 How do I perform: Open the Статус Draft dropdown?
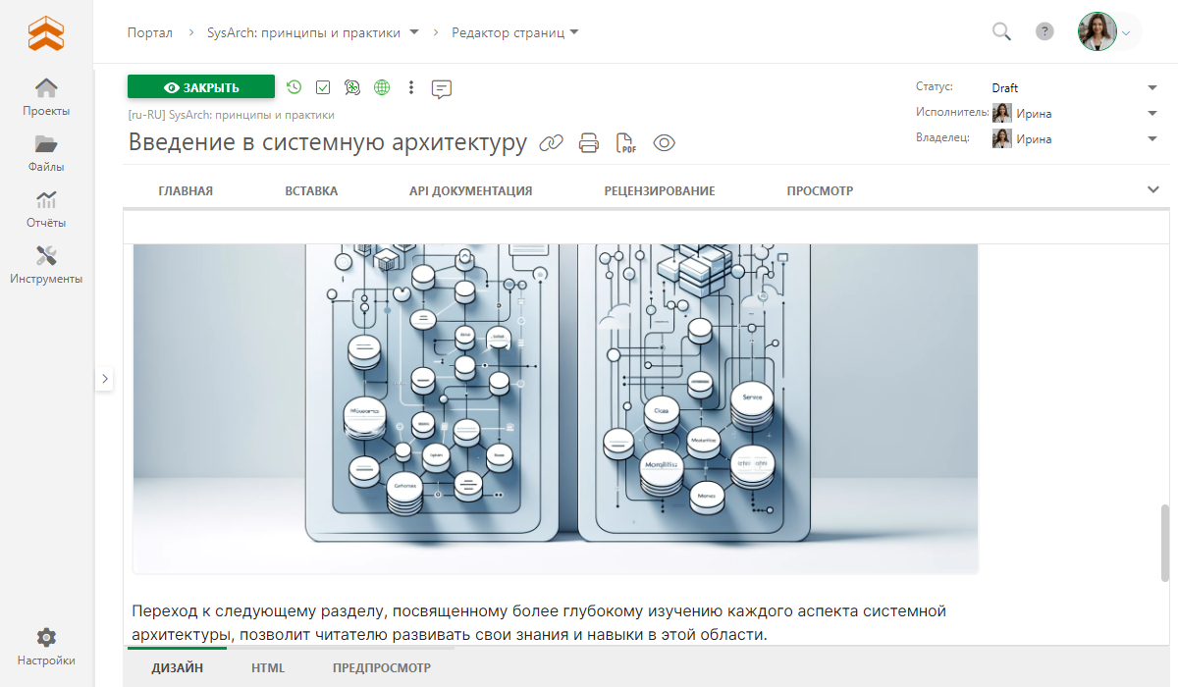(1151, 88)
